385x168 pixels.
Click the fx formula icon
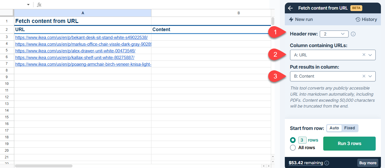coord(39,4)
